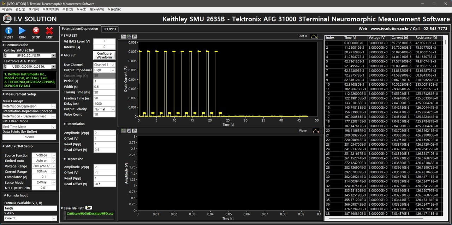Click the VISA I/O icon for Keithley resource
The image size is (452, 225).
pyautogui.click(x=5, y=55)
